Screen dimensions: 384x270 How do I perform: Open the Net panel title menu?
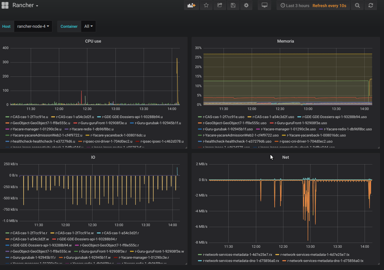pos(286,157)
